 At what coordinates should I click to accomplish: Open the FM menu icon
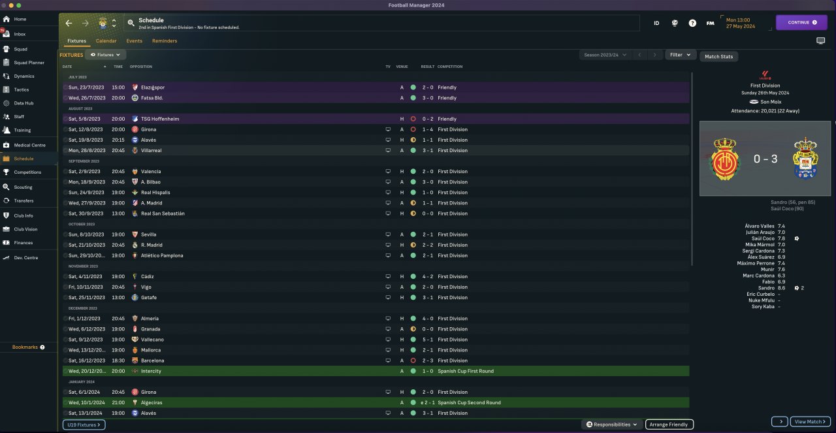[710, 23]
